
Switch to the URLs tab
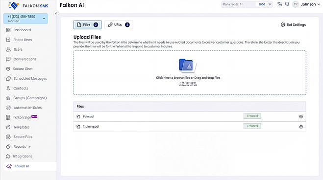click(119, 25)
